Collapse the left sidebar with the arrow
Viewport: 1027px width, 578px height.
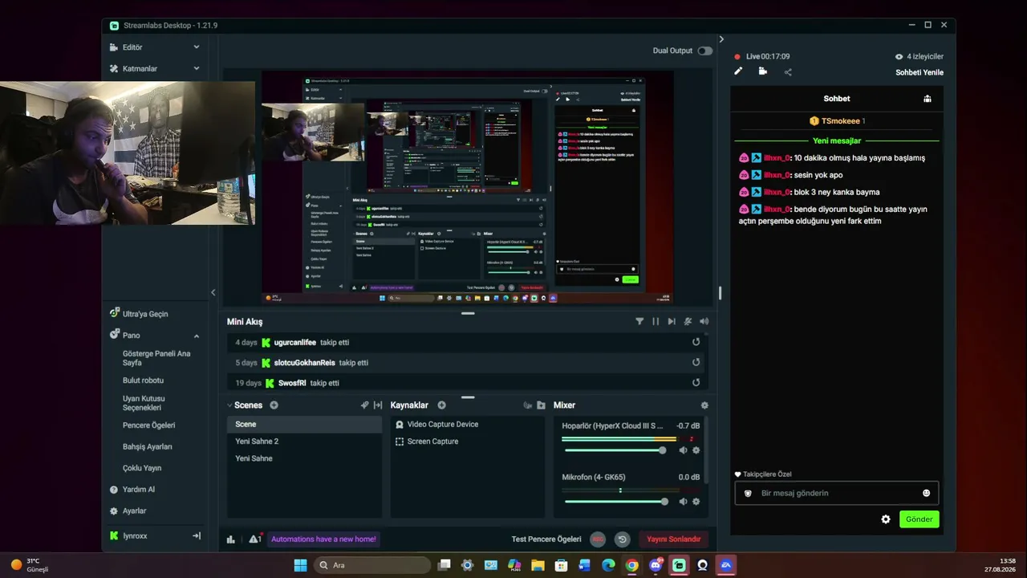pyautogui.click(x=213, y=292)
